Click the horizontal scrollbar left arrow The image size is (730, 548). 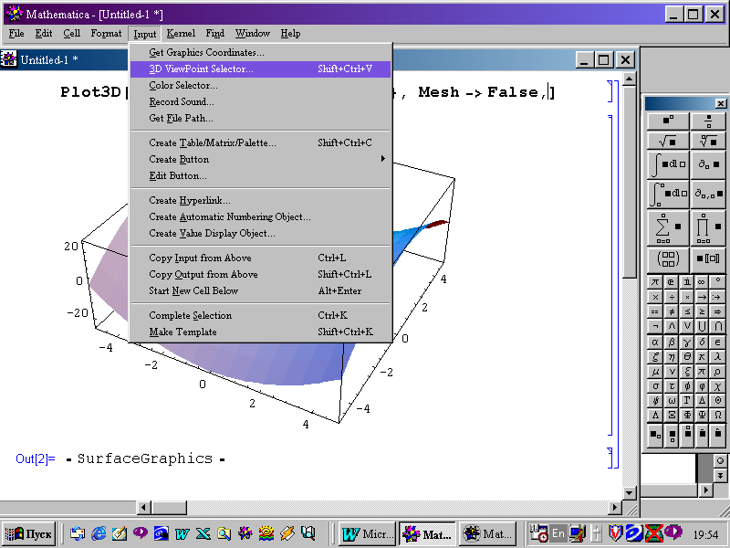tap(144, 508)
